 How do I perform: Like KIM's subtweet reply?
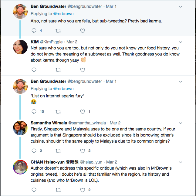[83, 70]
